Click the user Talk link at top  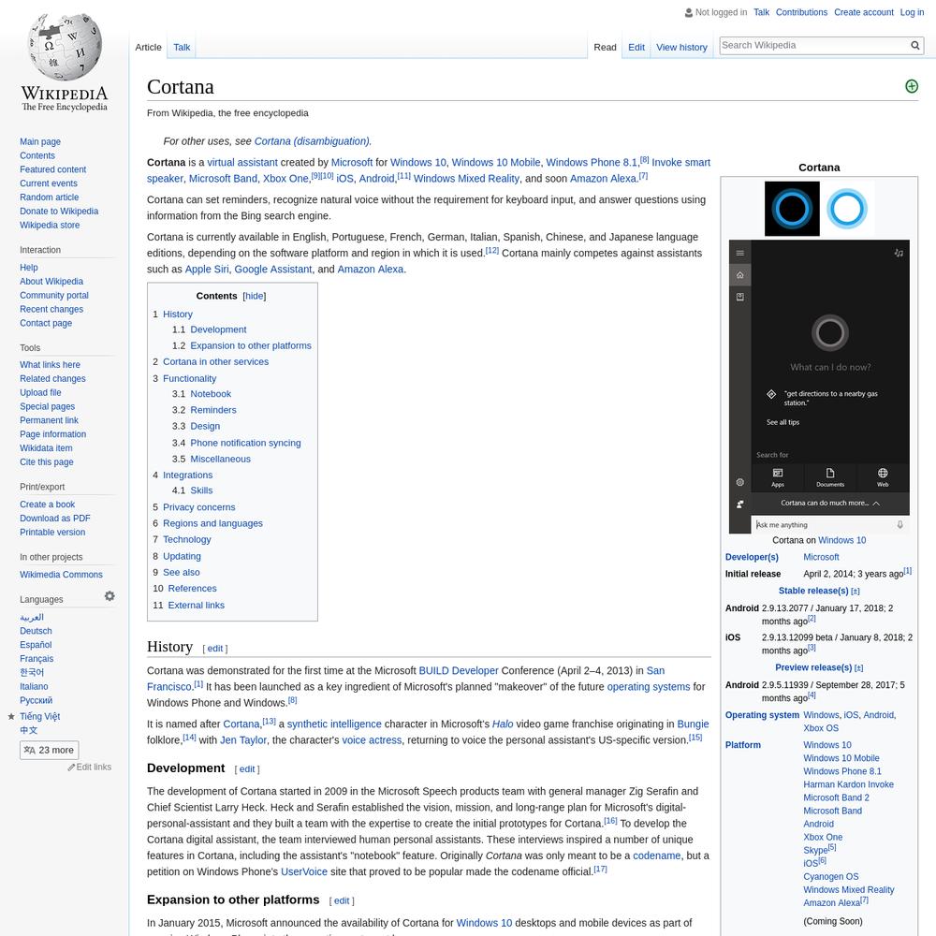tap(761, 12)
